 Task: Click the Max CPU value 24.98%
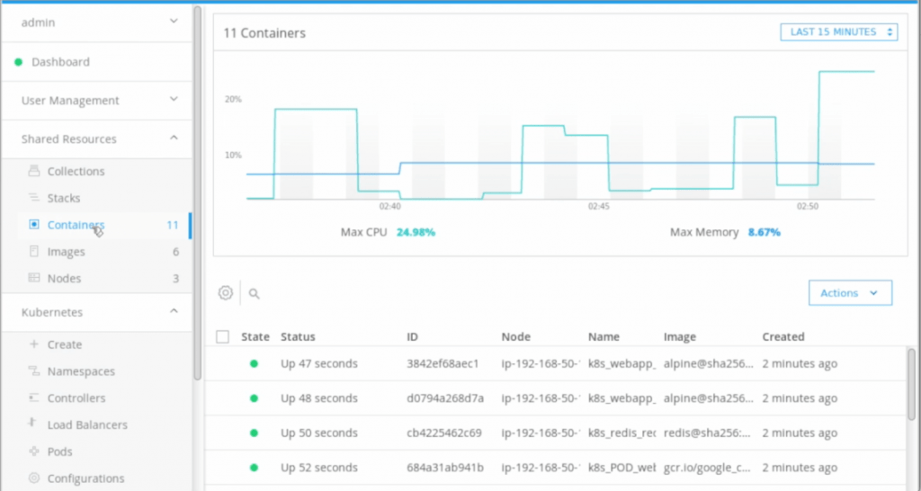(416, 233)
